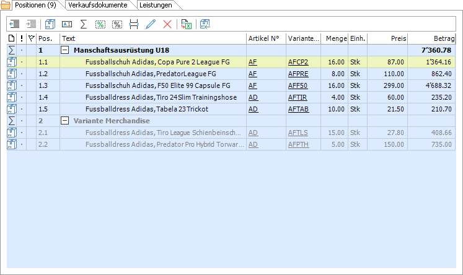Click article icon of row 1.3

12,85
